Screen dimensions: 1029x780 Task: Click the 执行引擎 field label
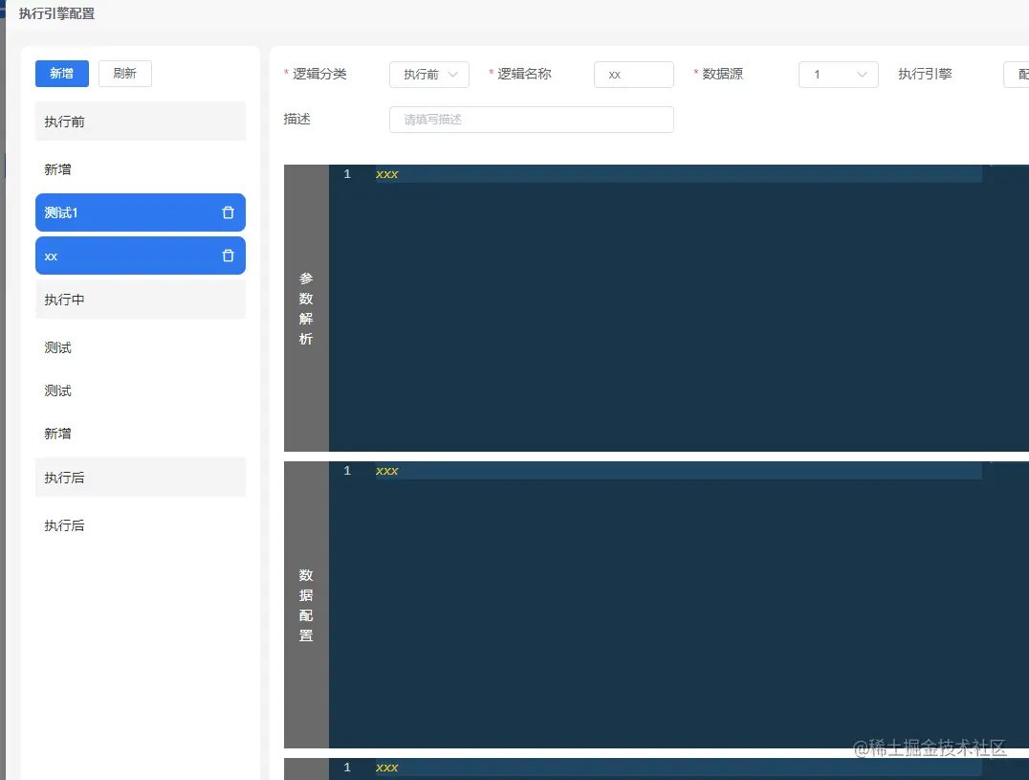[x=925, y=75]
